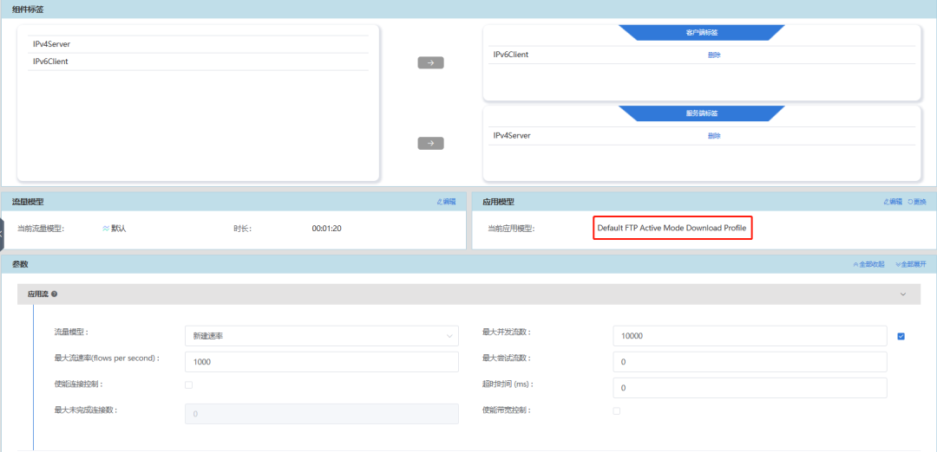Click 删除 link next to IPv6Client
The image size is (937, 452).
tap(714, 55)
